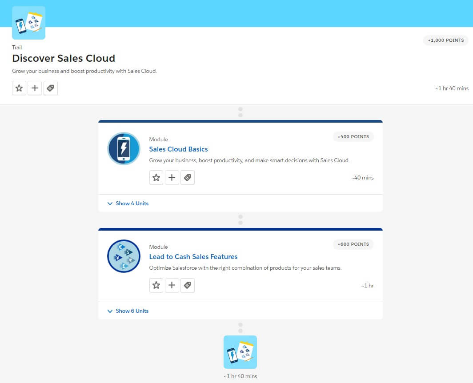473x383 pixels.
Task: Click the Sales Cloud Basics lightning phone icon
Action: coord(124,149)
